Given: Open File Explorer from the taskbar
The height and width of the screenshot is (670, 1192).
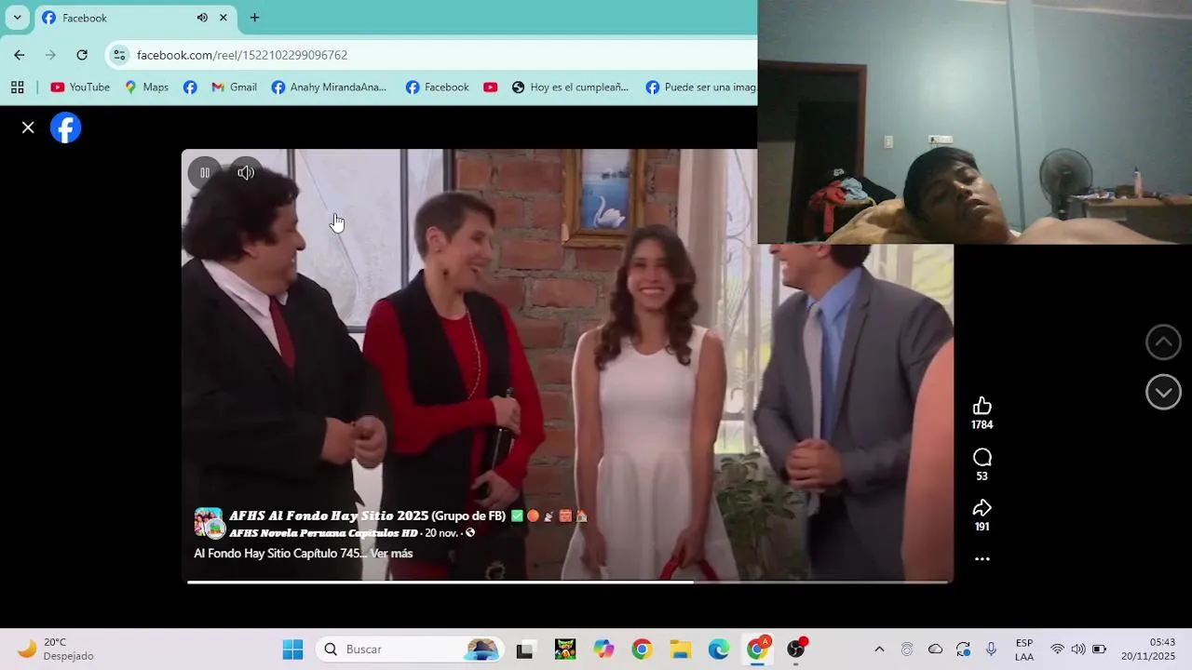Looking at the screenshot, I should click(x=681, y=649).
